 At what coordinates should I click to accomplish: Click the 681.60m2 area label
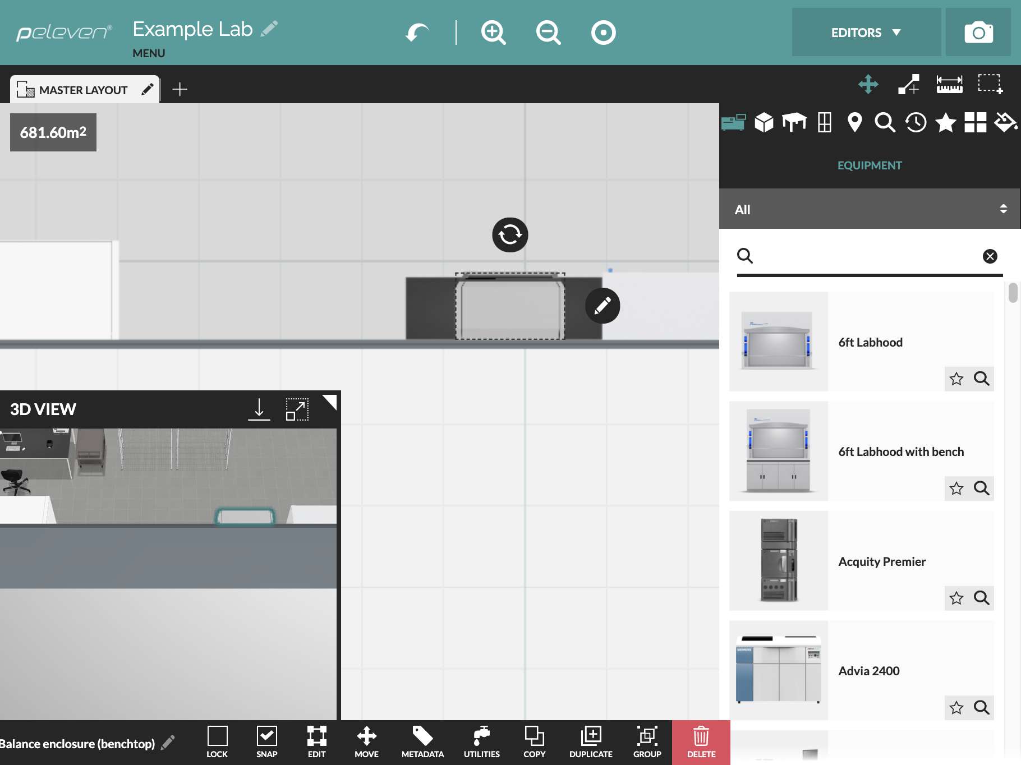click(53, 132)
